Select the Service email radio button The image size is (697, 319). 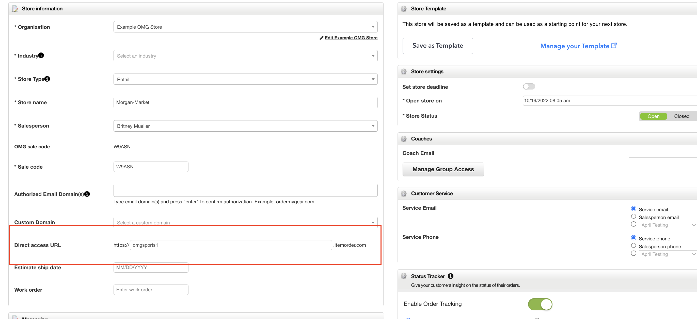click(633, 208)
